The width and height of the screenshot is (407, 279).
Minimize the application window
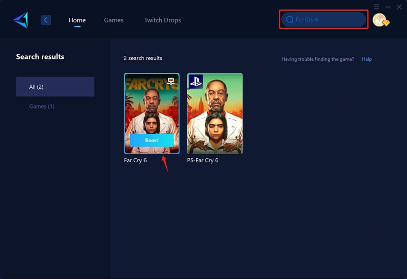point(388,7)
